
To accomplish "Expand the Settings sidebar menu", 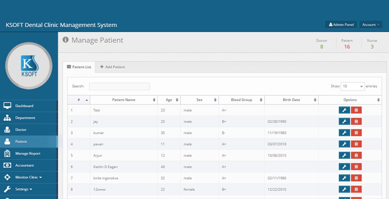I will pyautogui.click(x=24, y=189).
